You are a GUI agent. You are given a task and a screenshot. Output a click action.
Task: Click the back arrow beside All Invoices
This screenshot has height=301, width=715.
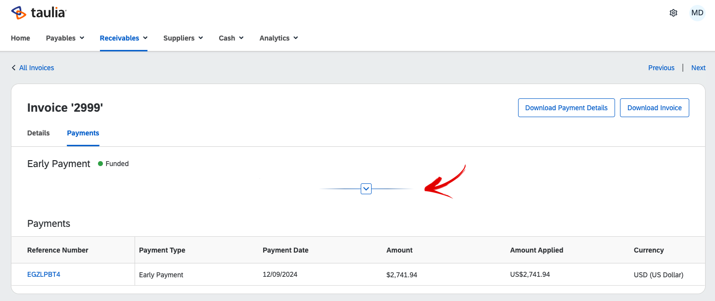click(x=14, y=68)
